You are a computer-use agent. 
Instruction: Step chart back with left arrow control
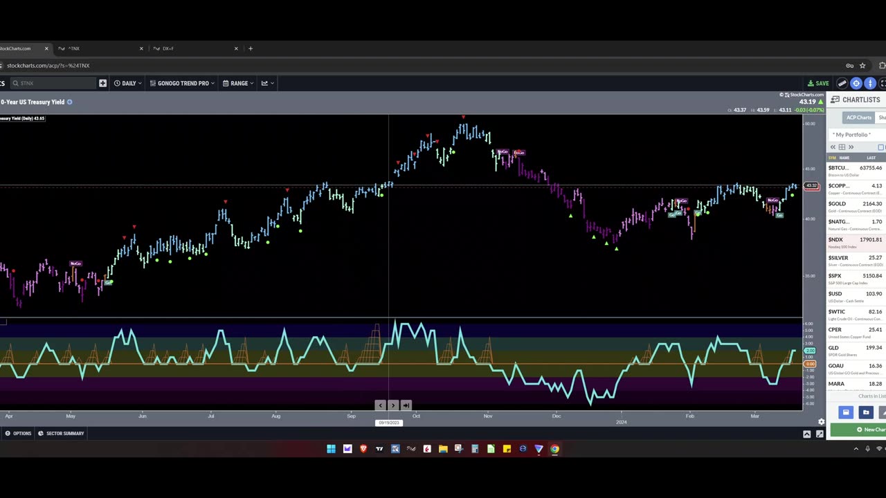(380, 405)
